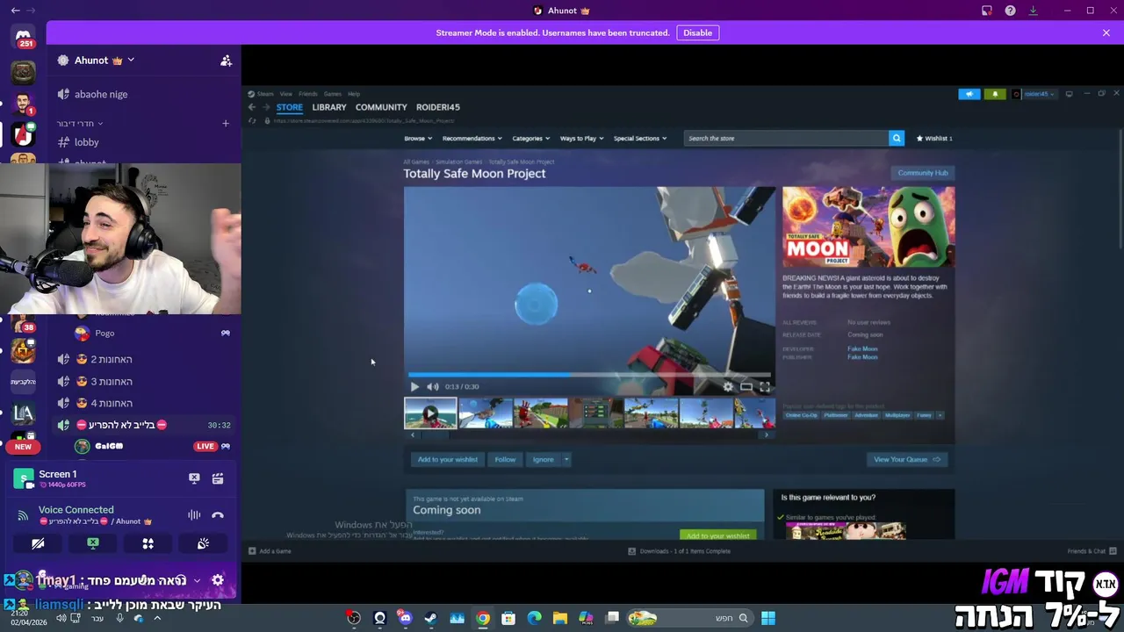Screen dimensions: 1124x632
Task: Open Steam announcements megaphone icon
Action: (969, 94)
